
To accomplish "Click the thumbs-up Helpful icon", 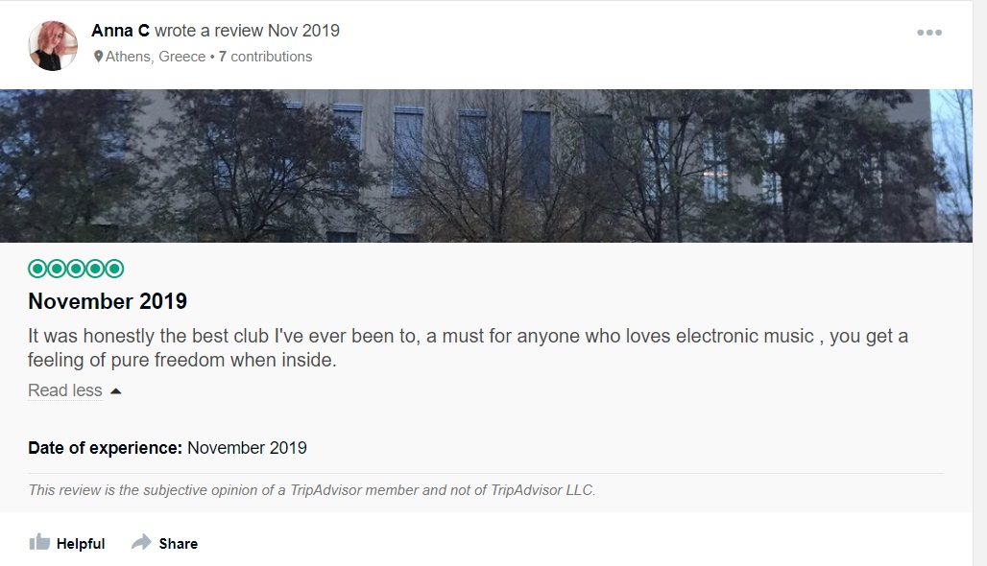I will 39,542.
